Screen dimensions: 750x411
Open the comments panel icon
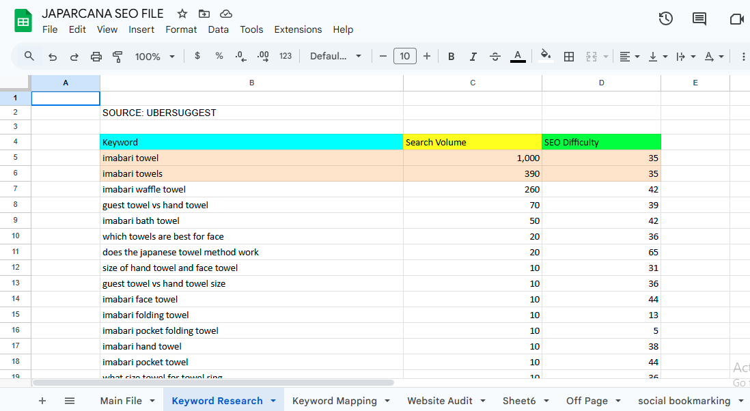point(699,18)
